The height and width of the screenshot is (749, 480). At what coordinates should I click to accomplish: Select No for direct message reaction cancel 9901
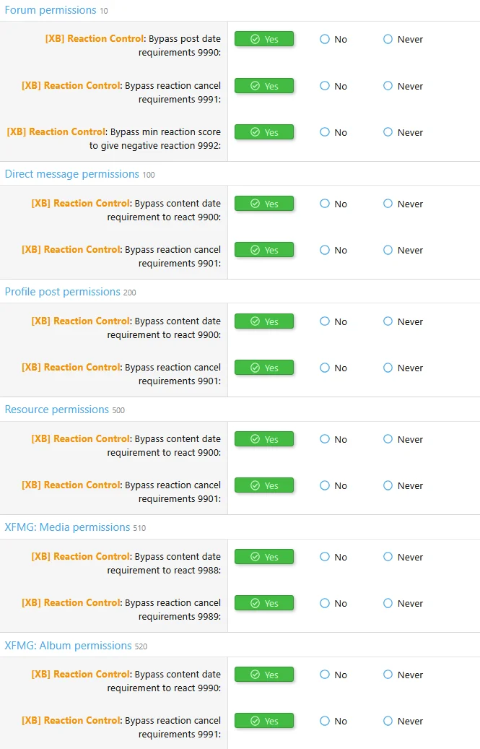click(325, 250)
